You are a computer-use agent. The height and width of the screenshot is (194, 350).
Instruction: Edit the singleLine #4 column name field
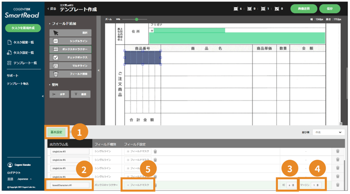click(69, 160)
